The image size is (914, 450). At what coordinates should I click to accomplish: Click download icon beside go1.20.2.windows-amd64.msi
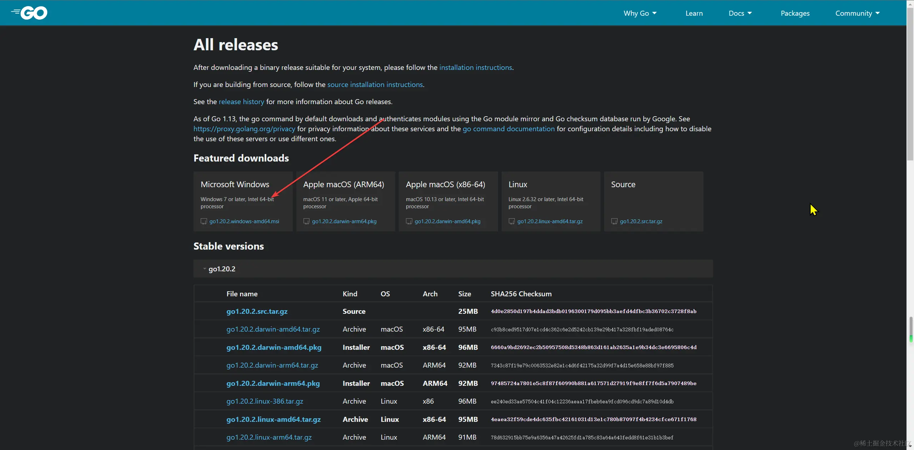pyautogui.click(x=204, y=221)
